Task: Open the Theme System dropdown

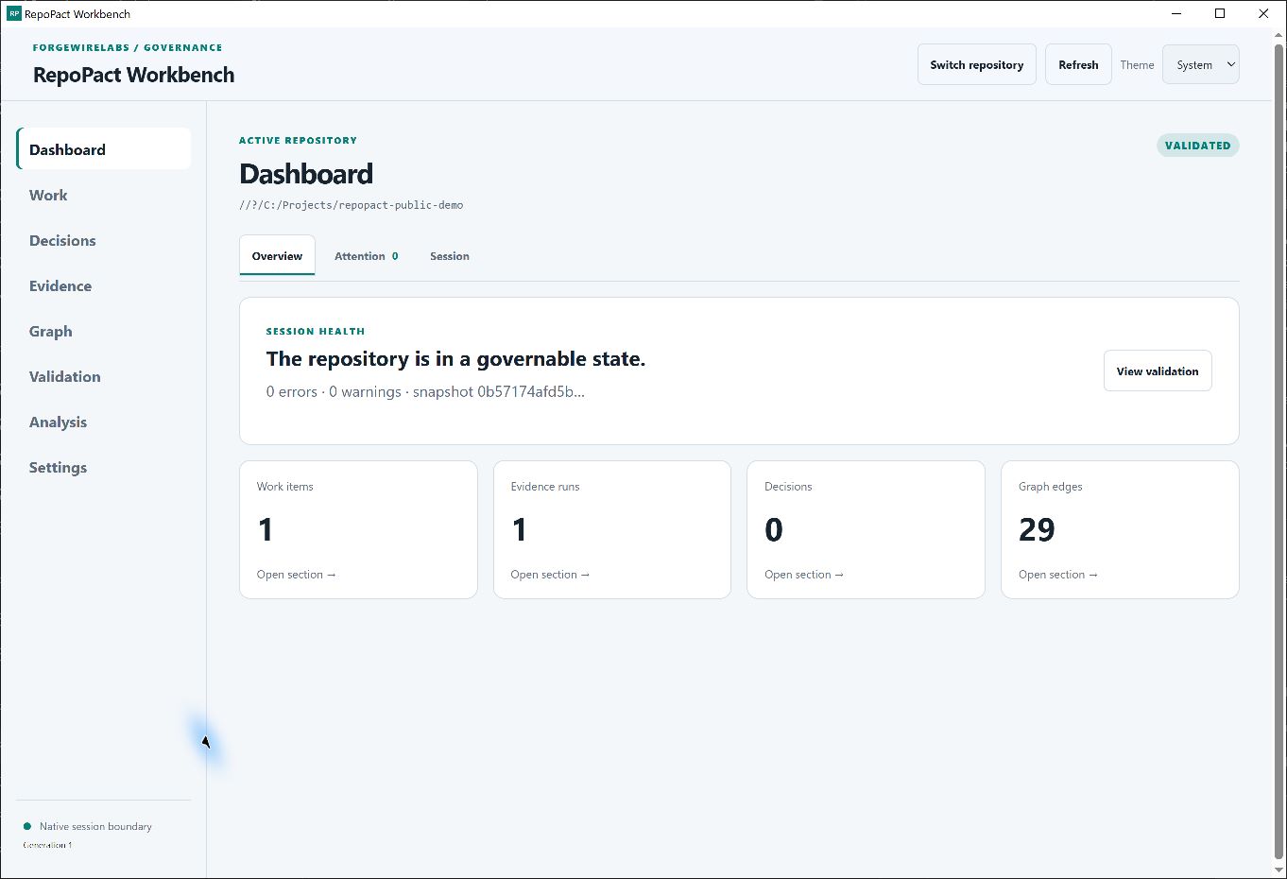Action: (x=1200, y=64)
